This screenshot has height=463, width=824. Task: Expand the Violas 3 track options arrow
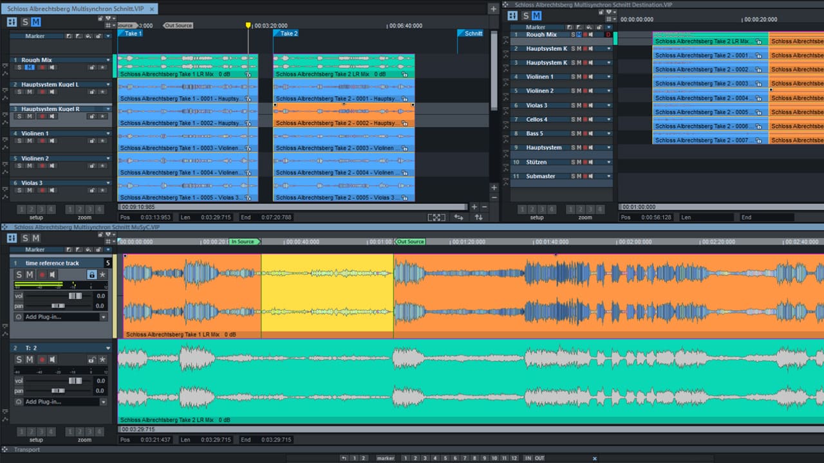pyautogui.click(x=107, y=183)
